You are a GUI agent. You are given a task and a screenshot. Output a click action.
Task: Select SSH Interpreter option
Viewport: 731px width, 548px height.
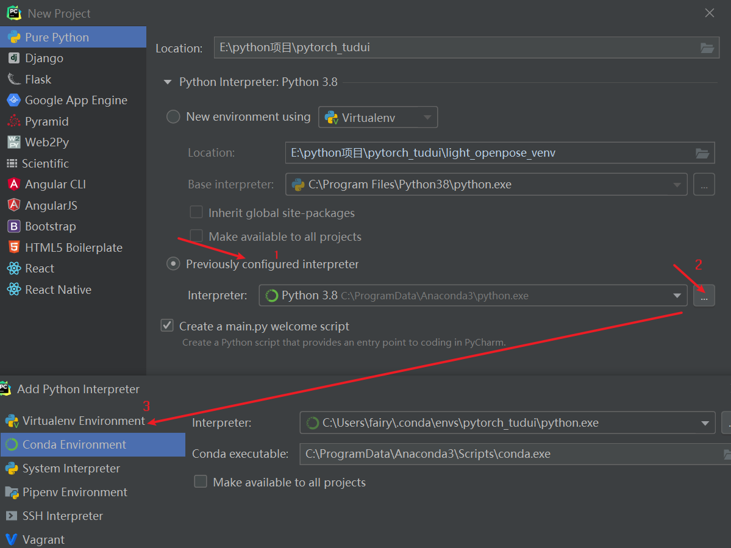pyautogui.click(x=93, y=516)
